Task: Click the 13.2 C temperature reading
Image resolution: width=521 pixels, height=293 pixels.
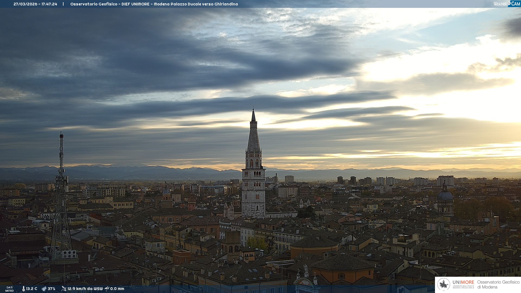Action: pos(31,289)
